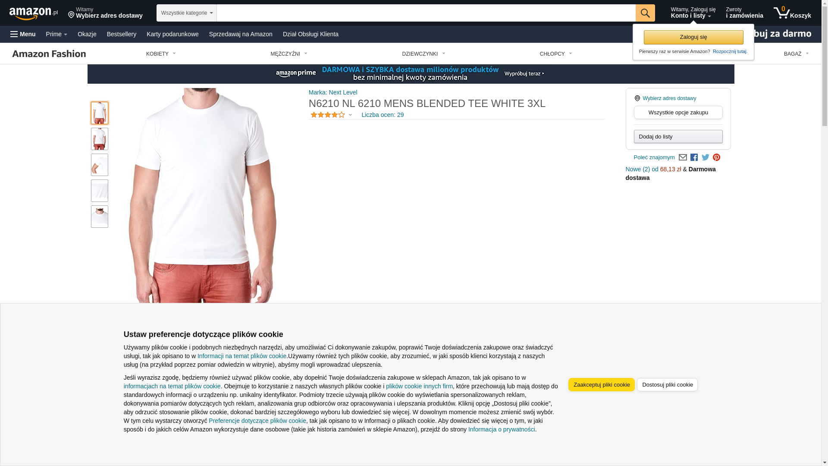This screenshot has width=828, height=466.
Task: Share product via email icon
Action: (683, 157)
